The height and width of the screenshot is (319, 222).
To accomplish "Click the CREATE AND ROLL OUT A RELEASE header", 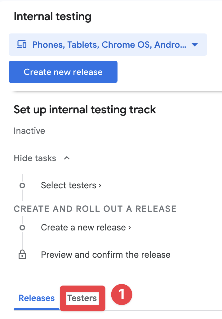I will (95, 209).
